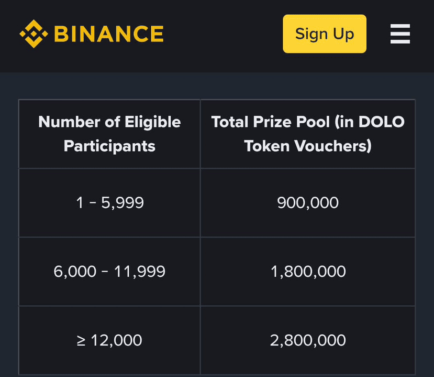
Task: Click the word DOLO in table header
Action: click(382, 122)
